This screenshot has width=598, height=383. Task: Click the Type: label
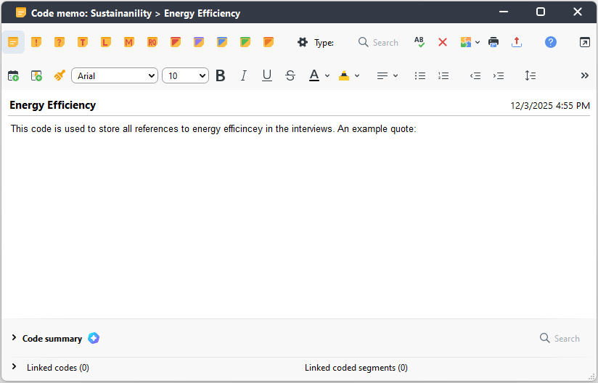click(324, 43)
